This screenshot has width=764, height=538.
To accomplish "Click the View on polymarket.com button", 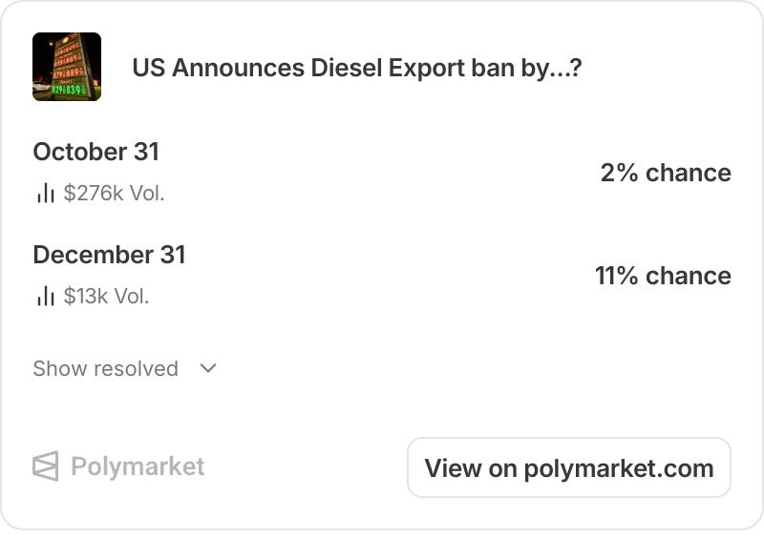I will (x=569, y=467).
